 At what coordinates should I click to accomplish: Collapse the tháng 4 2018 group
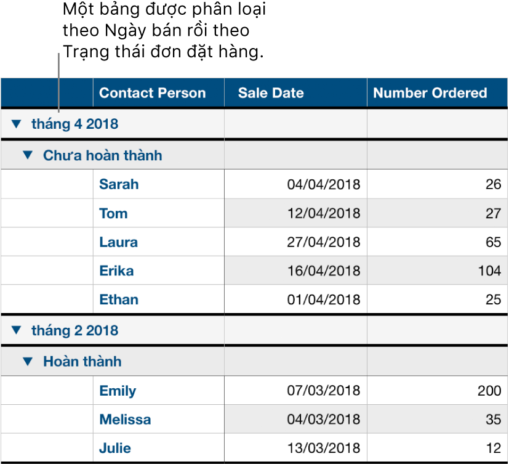click(x=16, y=124)
